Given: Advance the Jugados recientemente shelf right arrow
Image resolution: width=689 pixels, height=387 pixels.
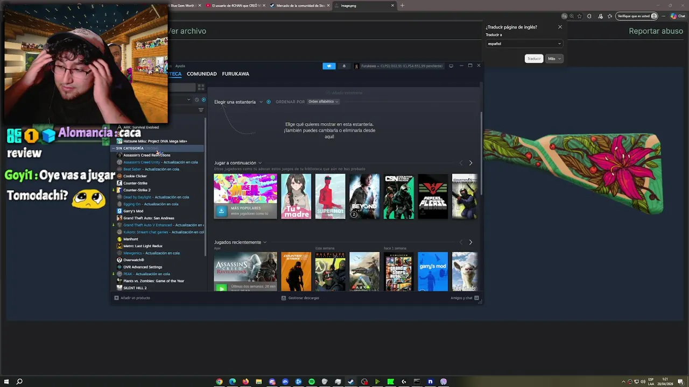Looking at the screenshot, I should 470,242.
